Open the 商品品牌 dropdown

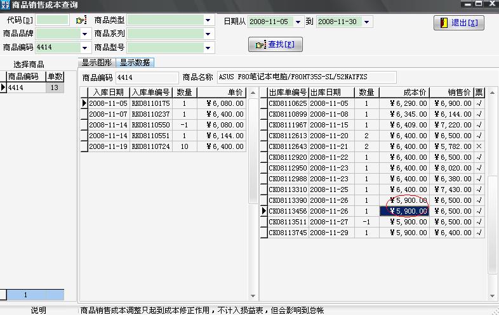pyautogui.click(x=84, y=34)
